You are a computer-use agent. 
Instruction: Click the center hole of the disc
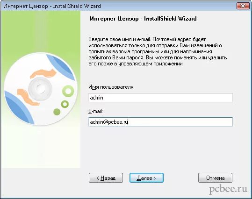(40, 89)
